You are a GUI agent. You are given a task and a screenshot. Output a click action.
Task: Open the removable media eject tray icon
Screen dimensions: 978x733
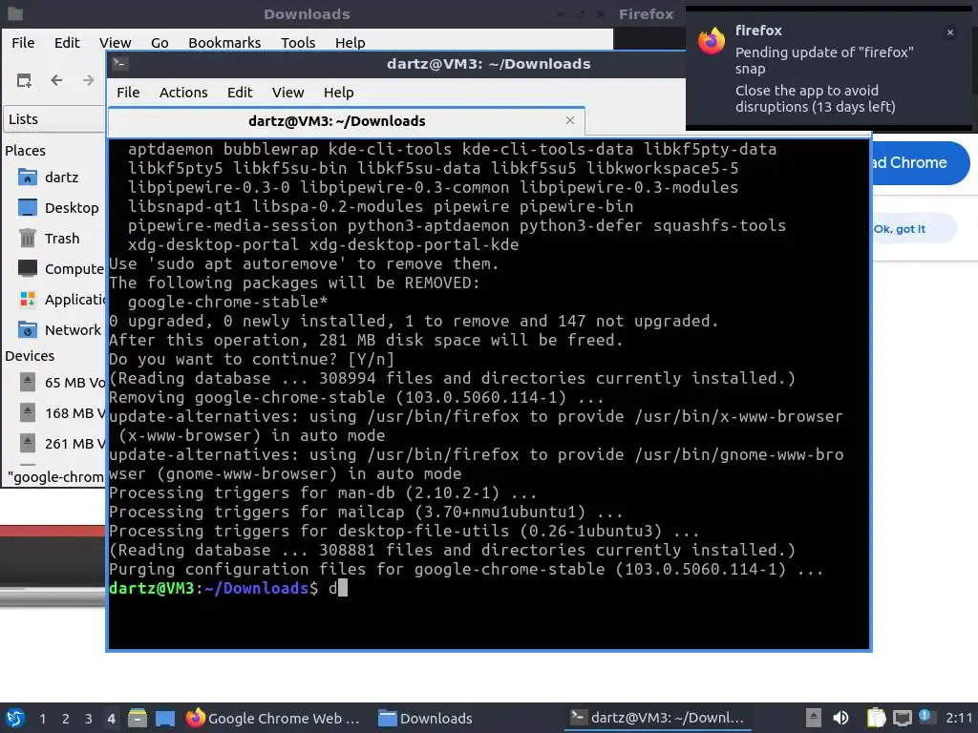(x=813, y=718)
